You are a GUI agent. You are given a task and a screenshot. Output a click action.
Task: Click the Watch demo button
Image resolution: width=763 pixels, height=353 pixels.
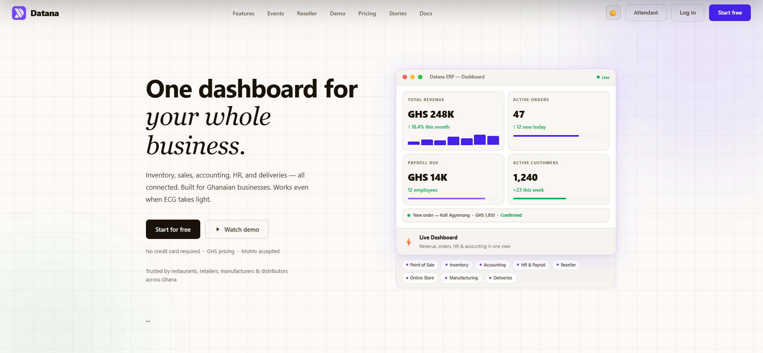[237, 229]
